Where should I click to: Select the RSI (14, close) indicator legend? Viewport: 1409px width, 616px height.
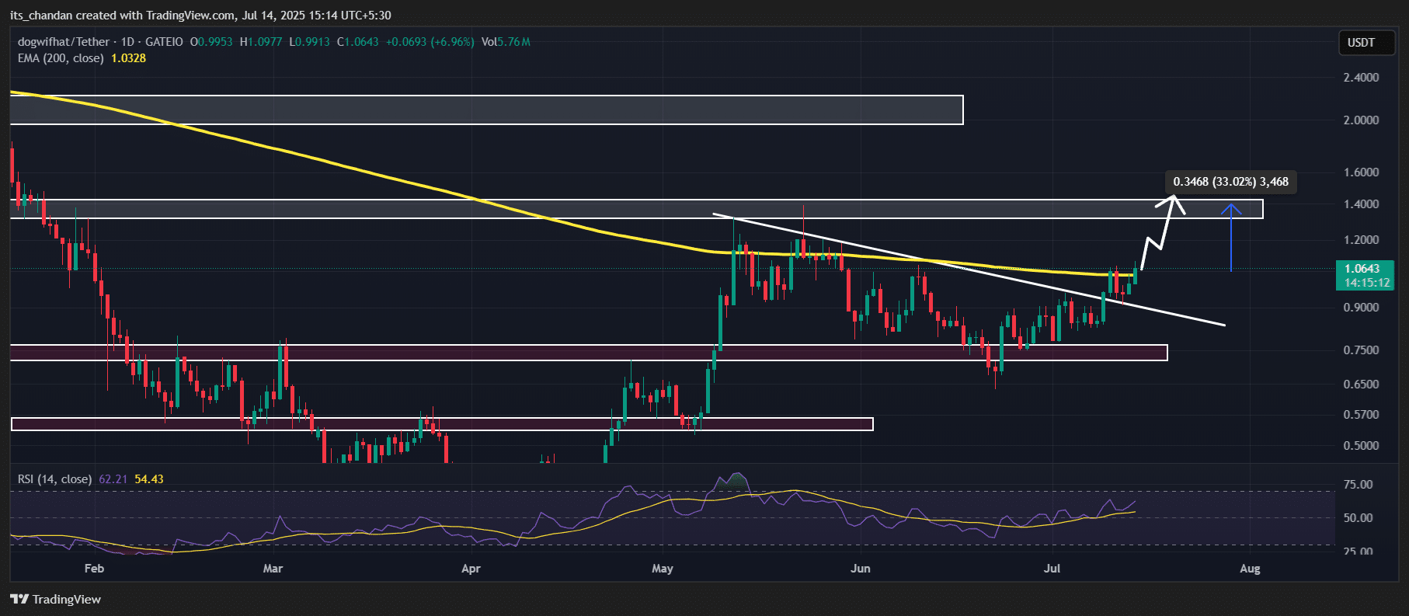tap(54, 479)
